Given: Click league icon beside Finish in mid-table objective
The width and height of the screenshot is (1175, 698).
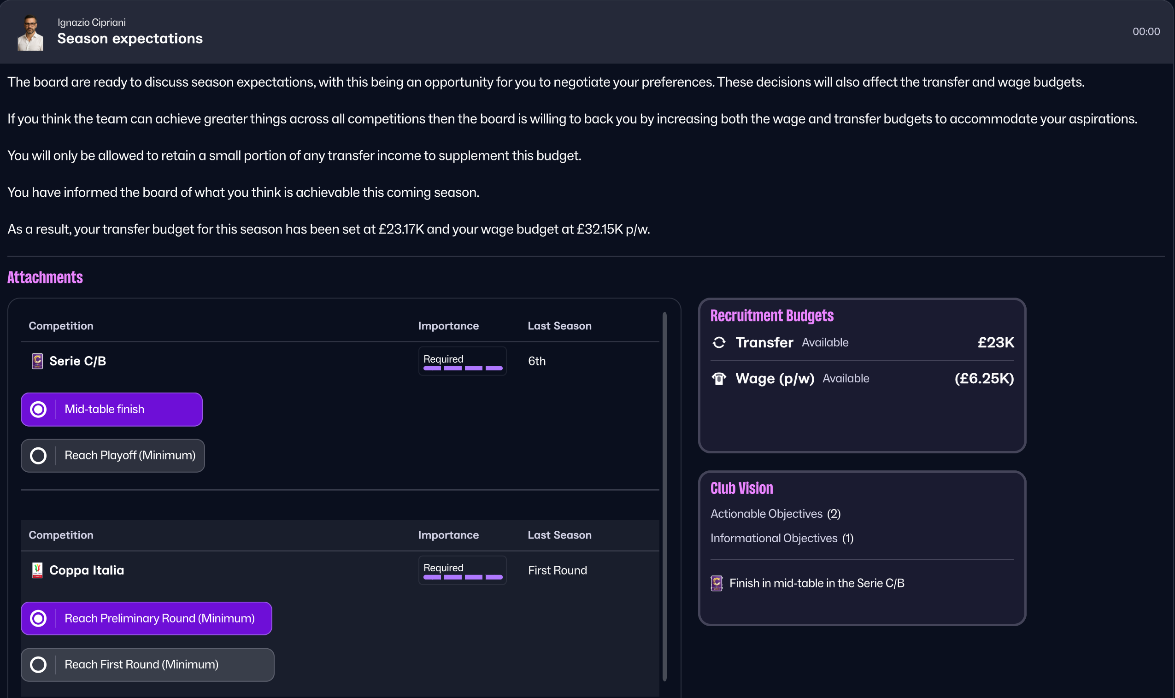Looking at the screenshot, I should (x=717, y=583).
